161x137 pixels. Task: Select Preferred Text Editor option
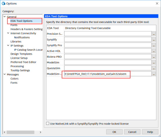pyautogui.click(x=23, y=62)
